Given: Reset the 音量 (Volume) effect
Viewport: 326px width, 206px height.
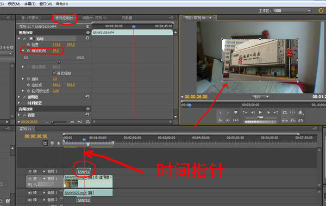Looking at the screenshot, I should tap(87, 115).
